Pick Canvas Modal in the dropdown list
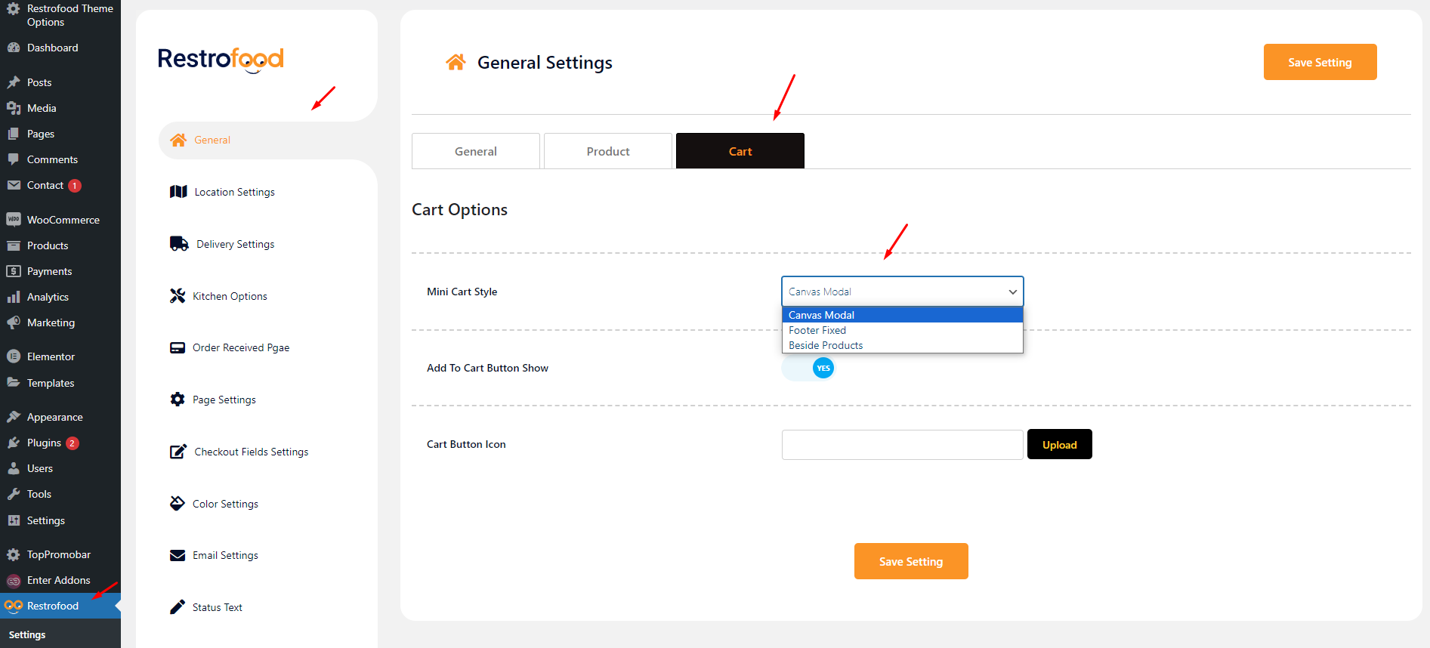 [x=821, y=315]
